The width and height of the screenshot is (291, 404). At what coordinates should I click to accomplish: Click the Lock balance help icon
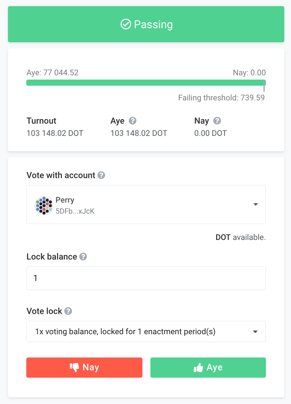tap(83, 256)
